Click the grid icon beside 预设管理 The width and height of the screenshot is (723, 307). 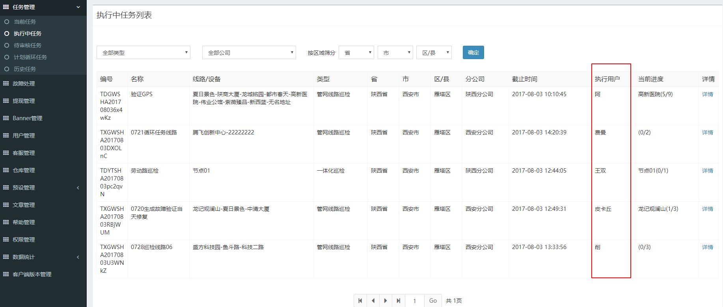point(6,188)
